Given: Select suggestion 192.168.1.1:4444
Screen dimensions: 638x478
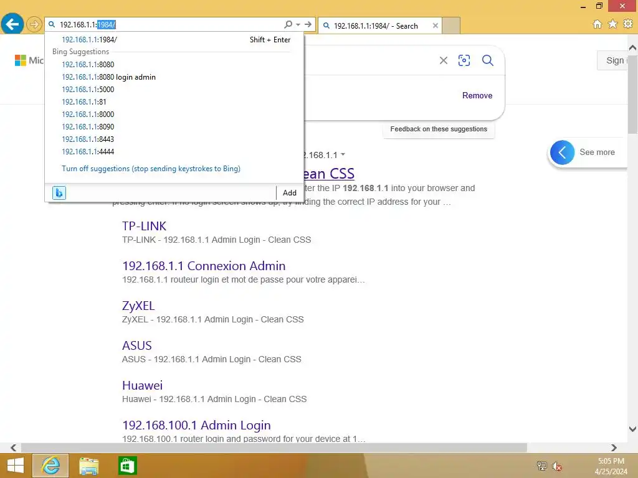Looking at the screenshot, I should coord(174,152).
